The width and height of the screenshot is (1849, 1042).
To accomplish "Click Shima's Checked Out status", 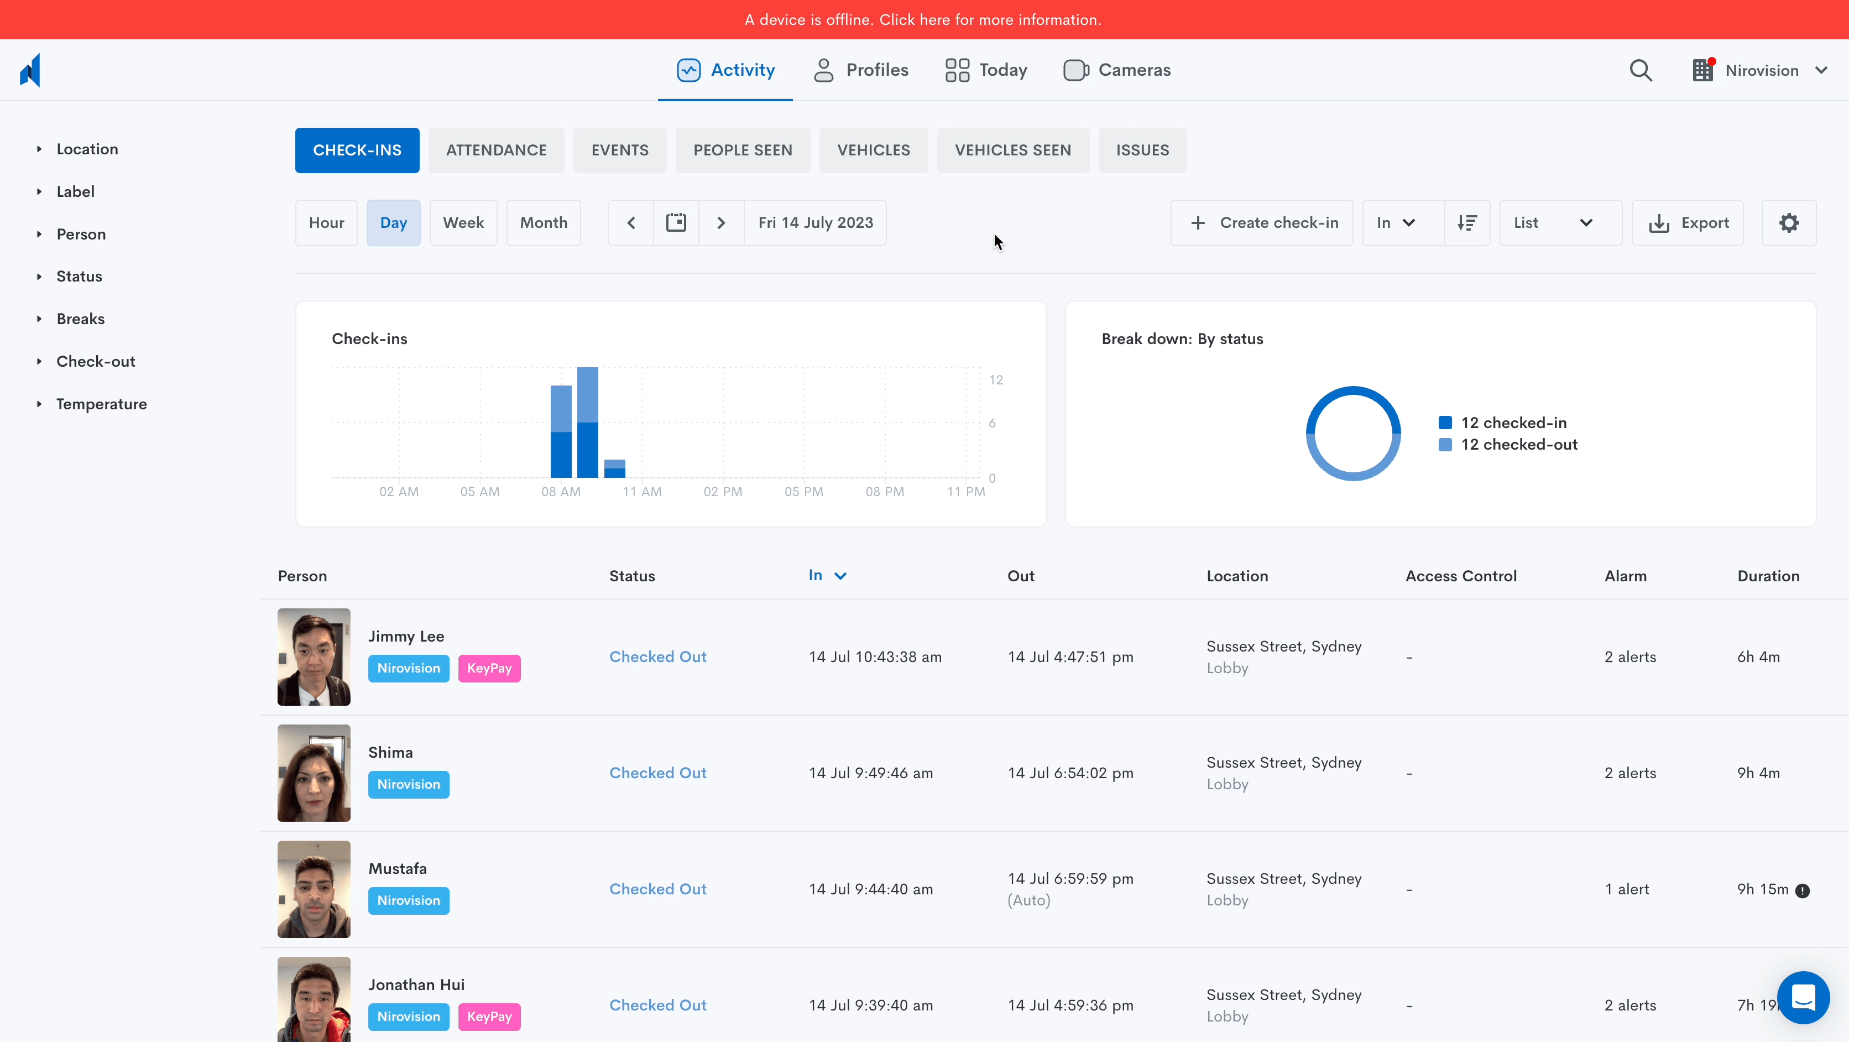I will click(657, 773).
